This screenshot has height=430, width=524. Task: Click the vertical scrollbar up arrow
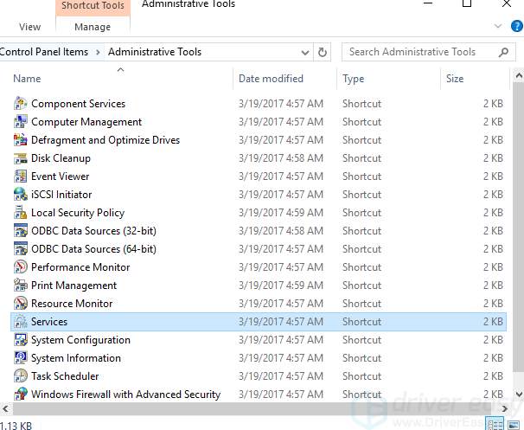519,76
